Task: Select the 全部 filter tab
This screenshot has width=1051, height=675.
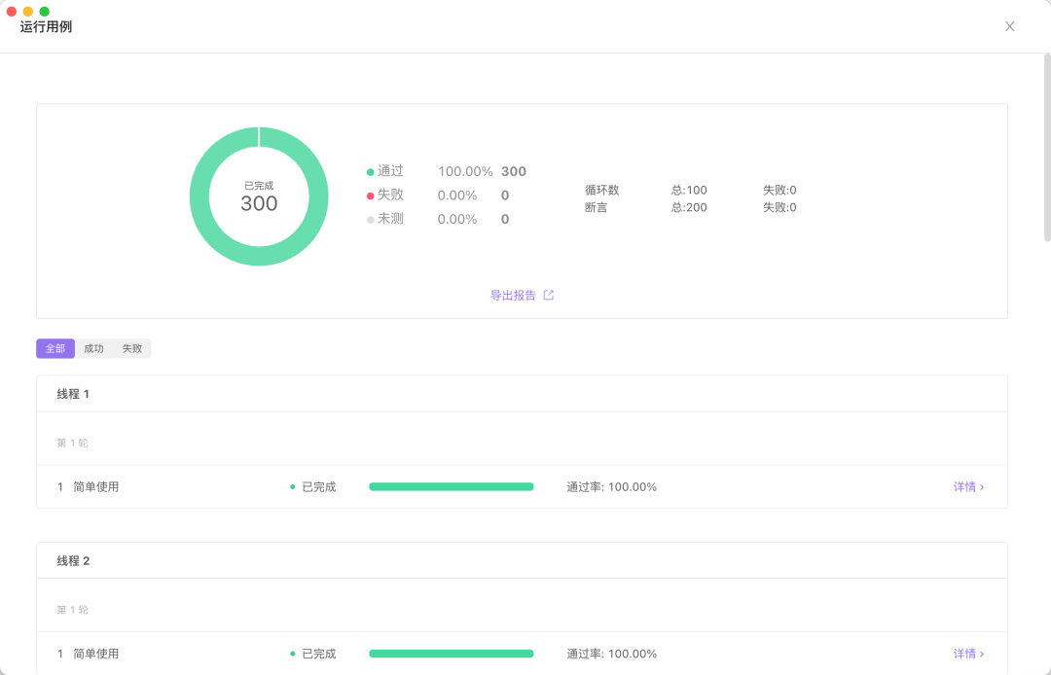Action: tap(54, 348)
